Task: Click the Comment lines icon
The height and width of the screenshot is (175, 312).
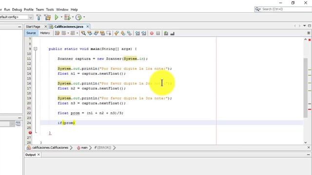Action: point(166,33)
